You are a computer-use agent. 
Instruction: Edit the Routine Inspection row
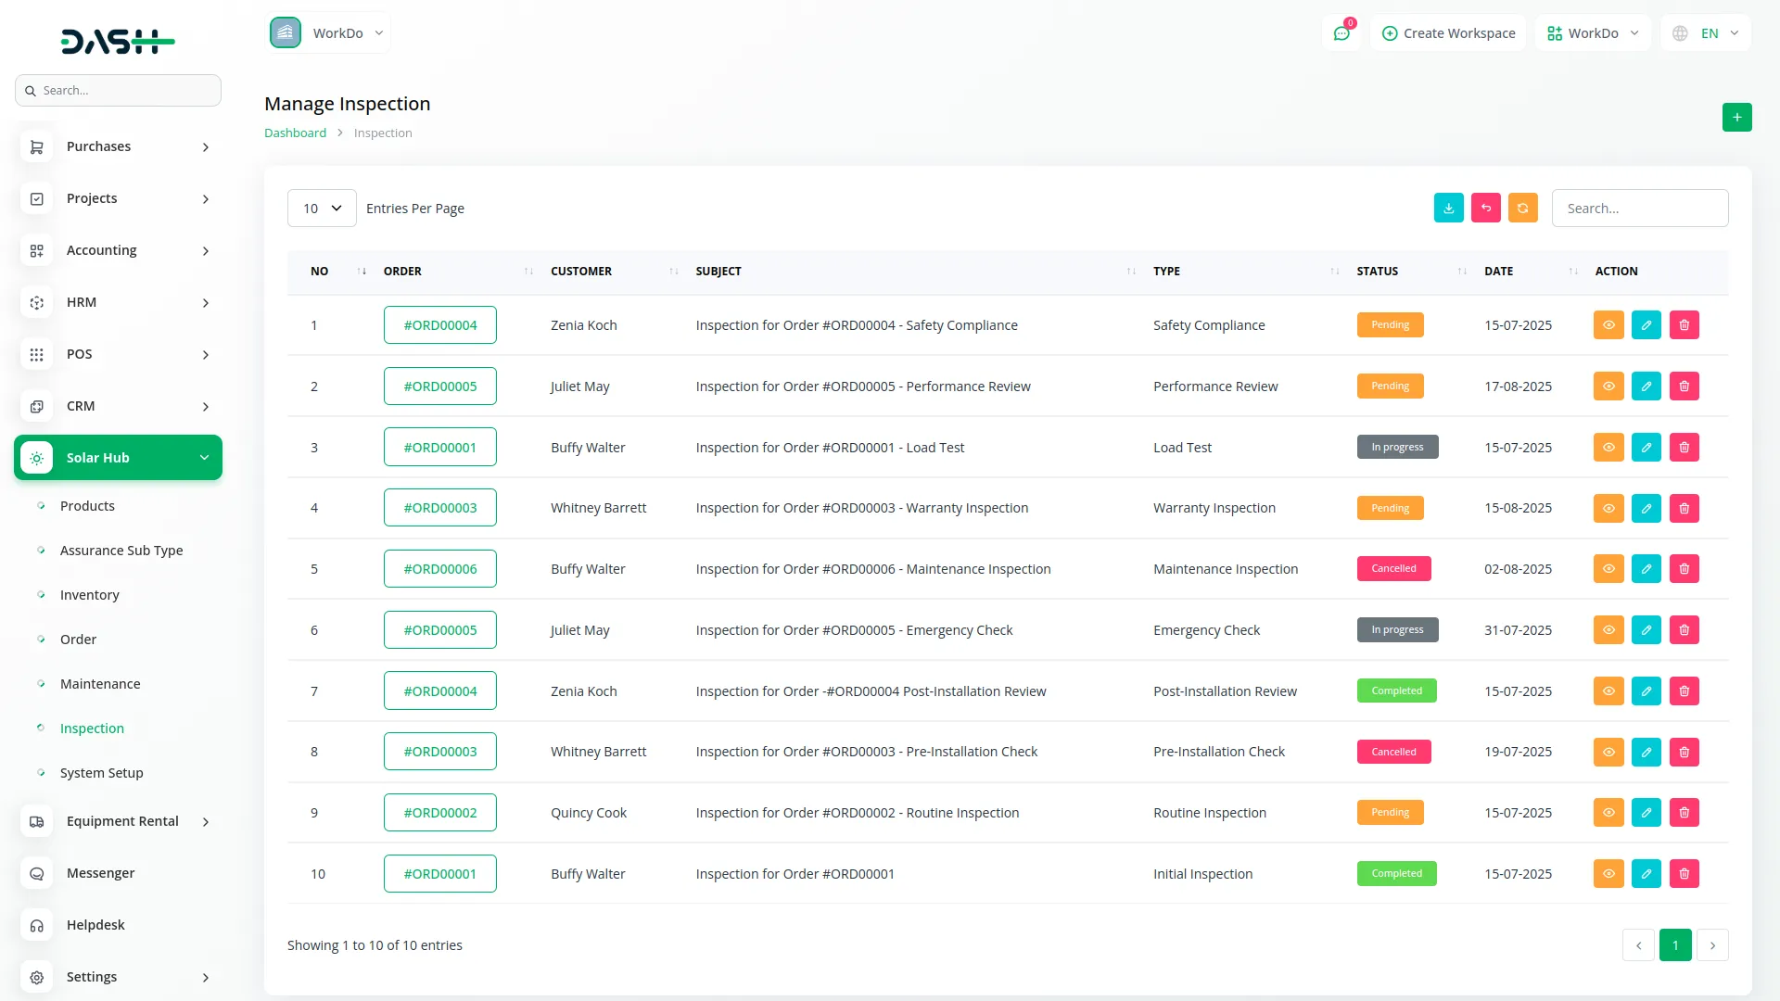[1646, 813]
